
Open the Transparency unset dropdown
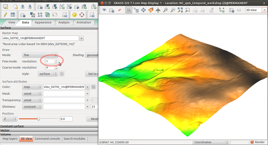coord(32,100)
